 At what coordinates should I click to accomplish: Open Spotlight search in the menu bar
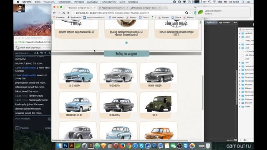[x=243, y=2]
